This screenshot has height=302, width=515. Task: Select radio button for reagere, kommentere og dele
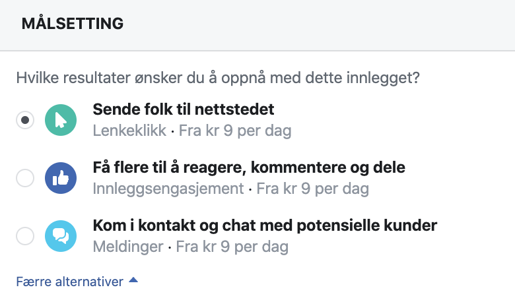[25, 178]
